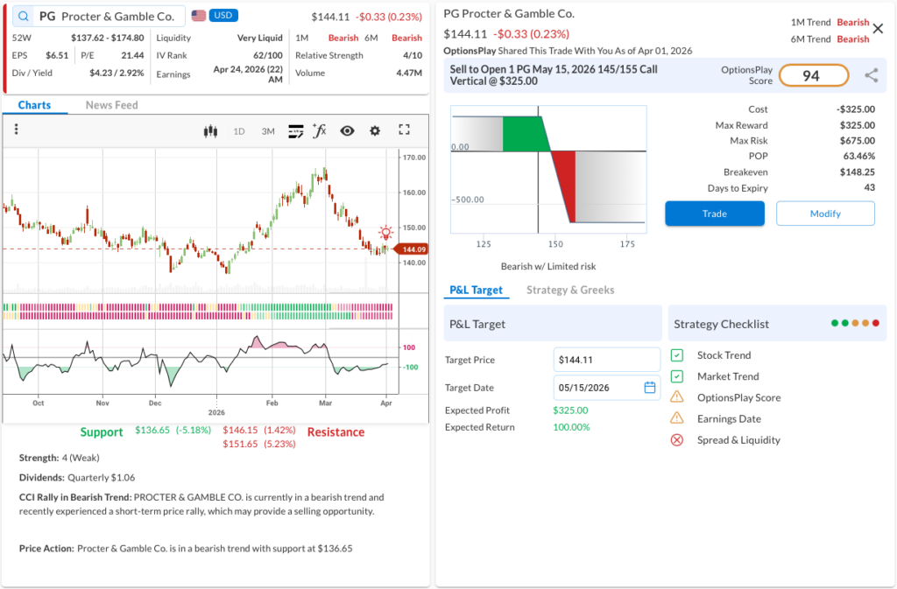This screenshot has width=897, height=589.
Task: Toggle the Stock Trend checklist checkbox
Action: pyautogui.click(x=677, y=355)
